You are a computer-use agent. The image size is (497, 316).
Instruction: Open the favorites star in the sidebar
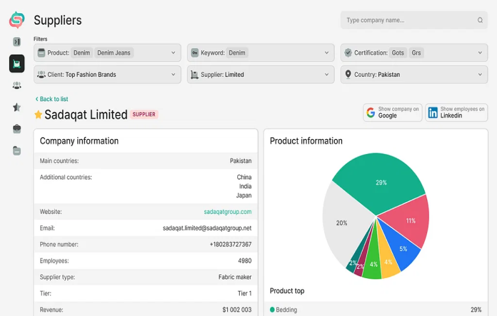(x=17, y=107)
